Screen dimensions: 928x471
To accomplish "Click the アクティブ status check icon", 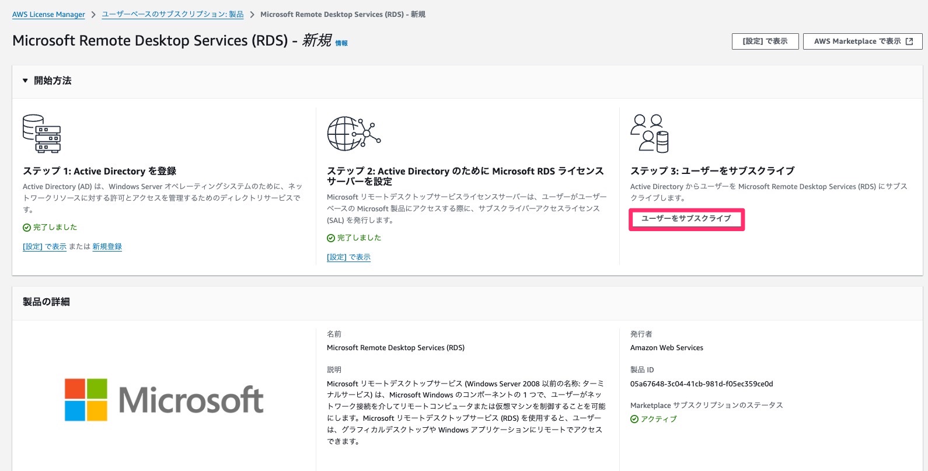I will [634, 419].
